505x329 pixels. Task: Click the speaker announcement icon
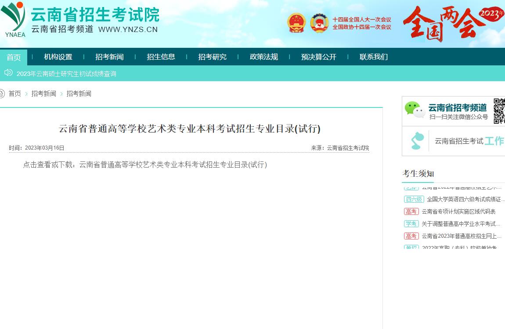[8, 73]
